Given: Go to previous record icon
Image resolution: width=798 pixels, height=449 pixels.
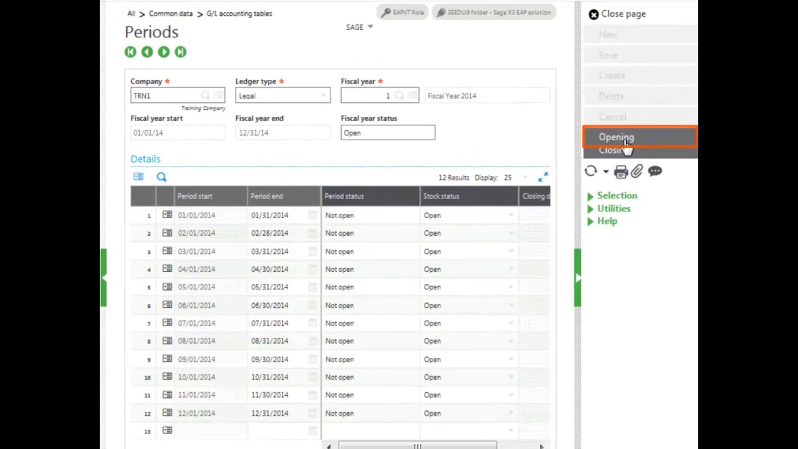Looking at the screenshot, I should 147,52.
